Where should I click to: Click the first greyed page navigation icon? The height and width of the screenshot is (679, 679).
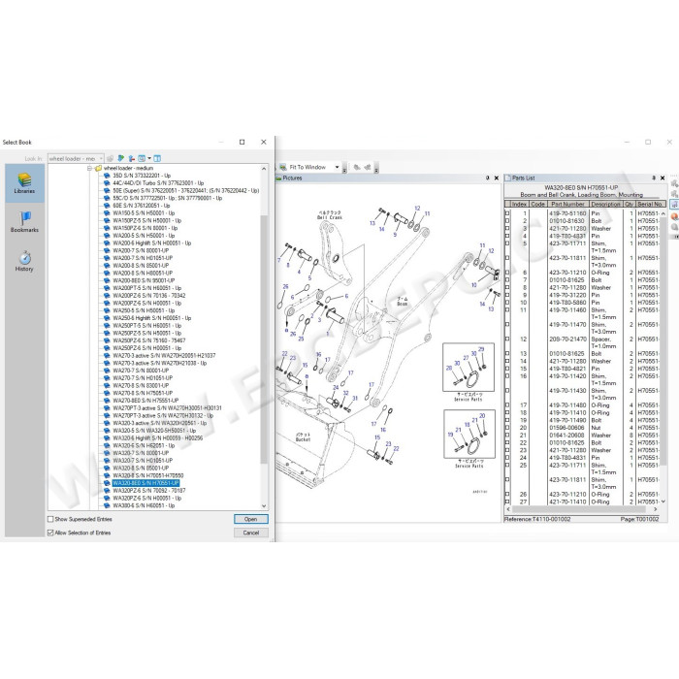pos(357,167)
